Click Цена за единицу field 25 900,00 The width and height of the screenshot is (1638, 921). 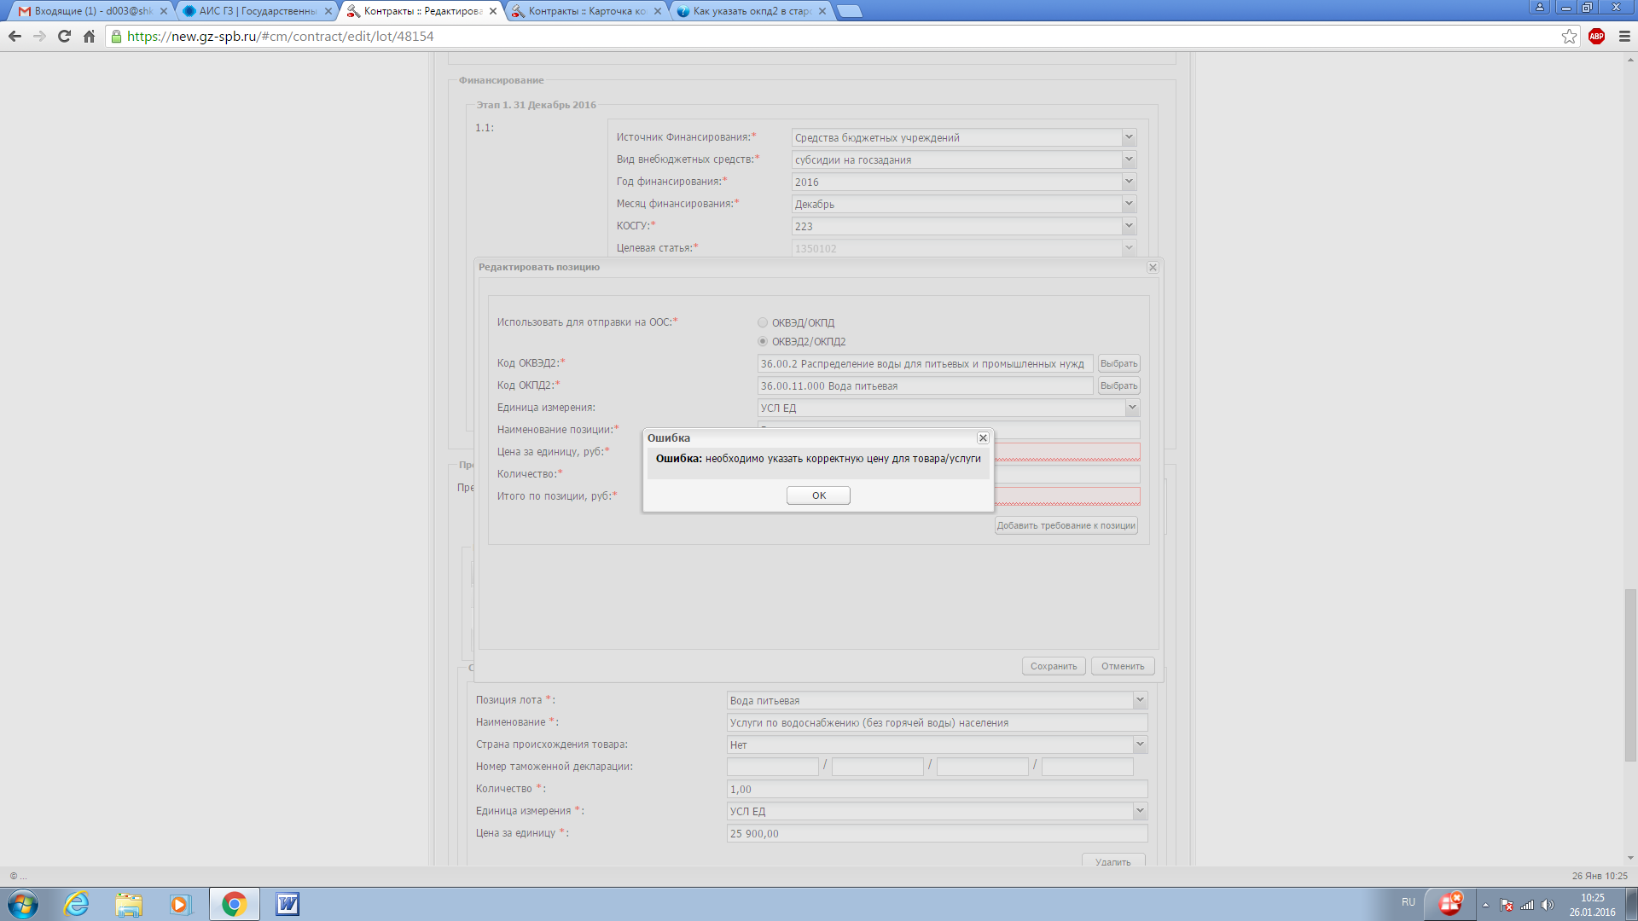[937, 833]
